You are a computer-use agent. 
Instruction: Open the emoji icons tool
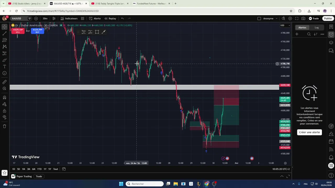(x=4, y=73)
